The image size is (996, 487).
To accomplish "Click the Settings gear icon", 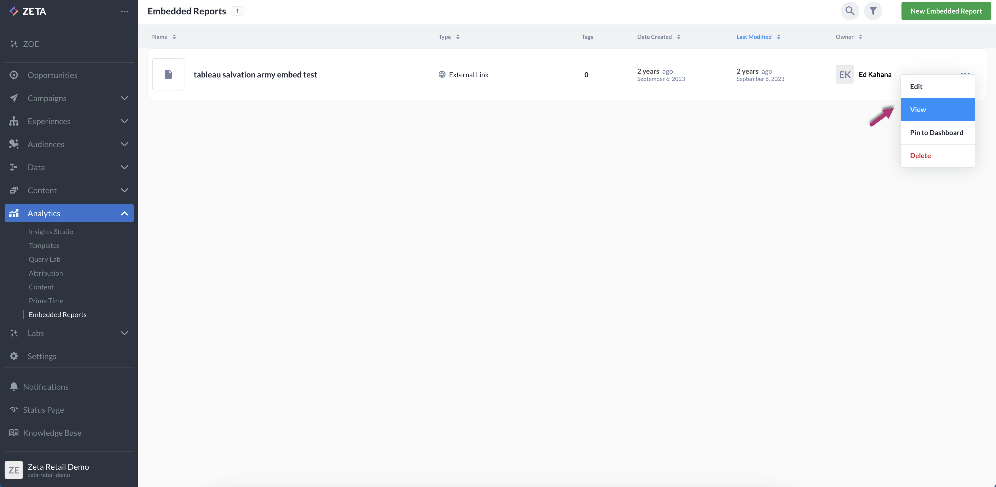I will [14, 356].
